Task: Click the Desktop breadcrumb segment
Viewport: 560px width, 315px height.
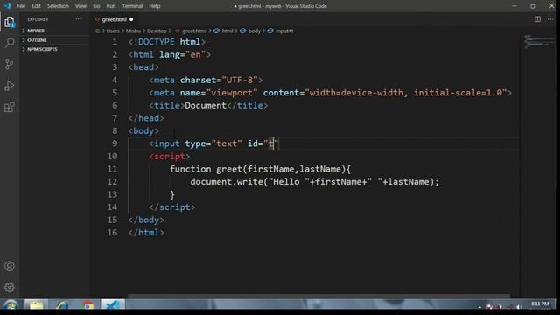Action: 157,31
